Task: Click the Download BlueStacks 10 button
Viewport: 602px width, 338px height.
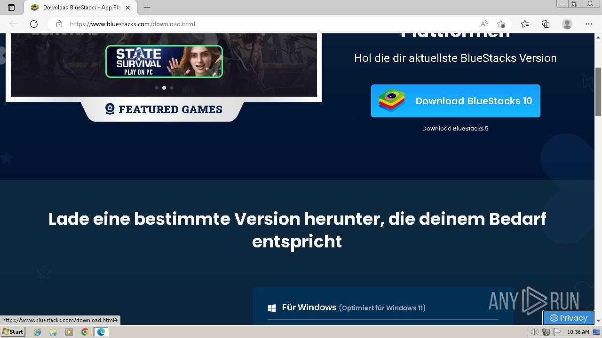Action: pos(455,101)
